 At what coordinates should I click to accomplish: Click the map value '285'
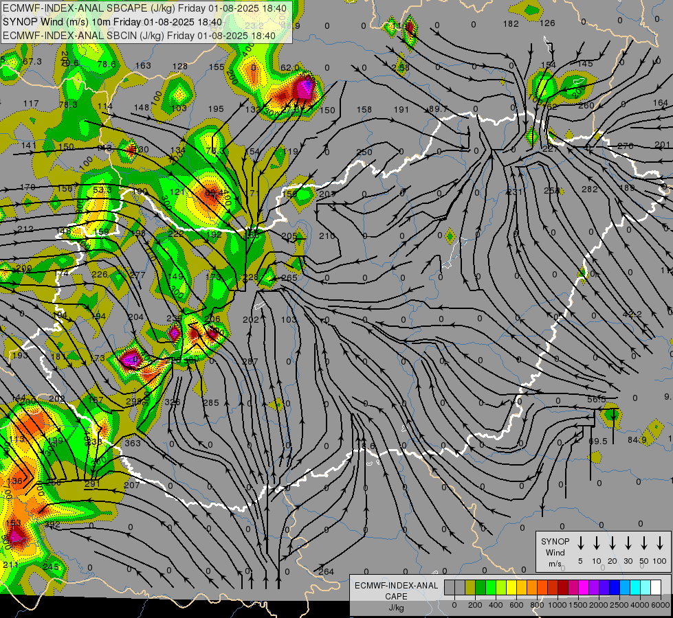[x=211, y=402]
